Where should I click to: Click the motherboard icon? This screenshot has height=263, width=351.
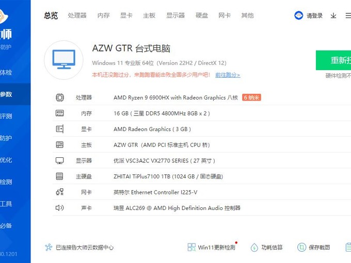point(60,145)
